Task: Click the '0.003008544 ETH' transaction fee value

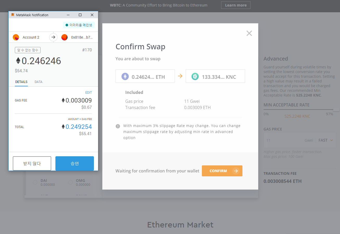Action: (283, 181)
